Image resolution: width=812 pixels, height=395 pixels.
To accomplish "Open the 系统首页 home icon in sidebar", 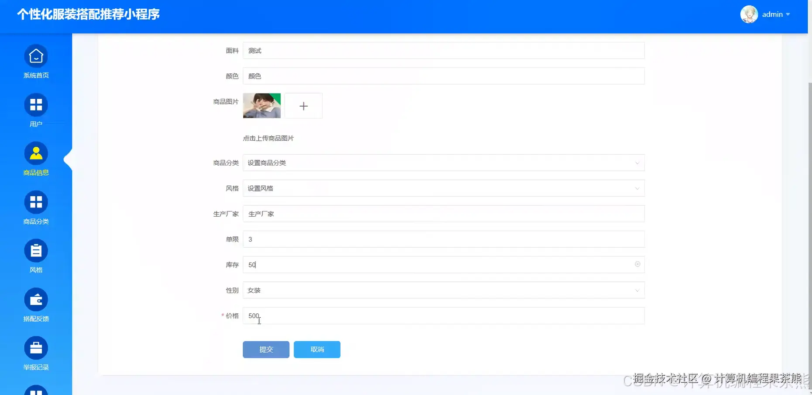I will [36, 56].
